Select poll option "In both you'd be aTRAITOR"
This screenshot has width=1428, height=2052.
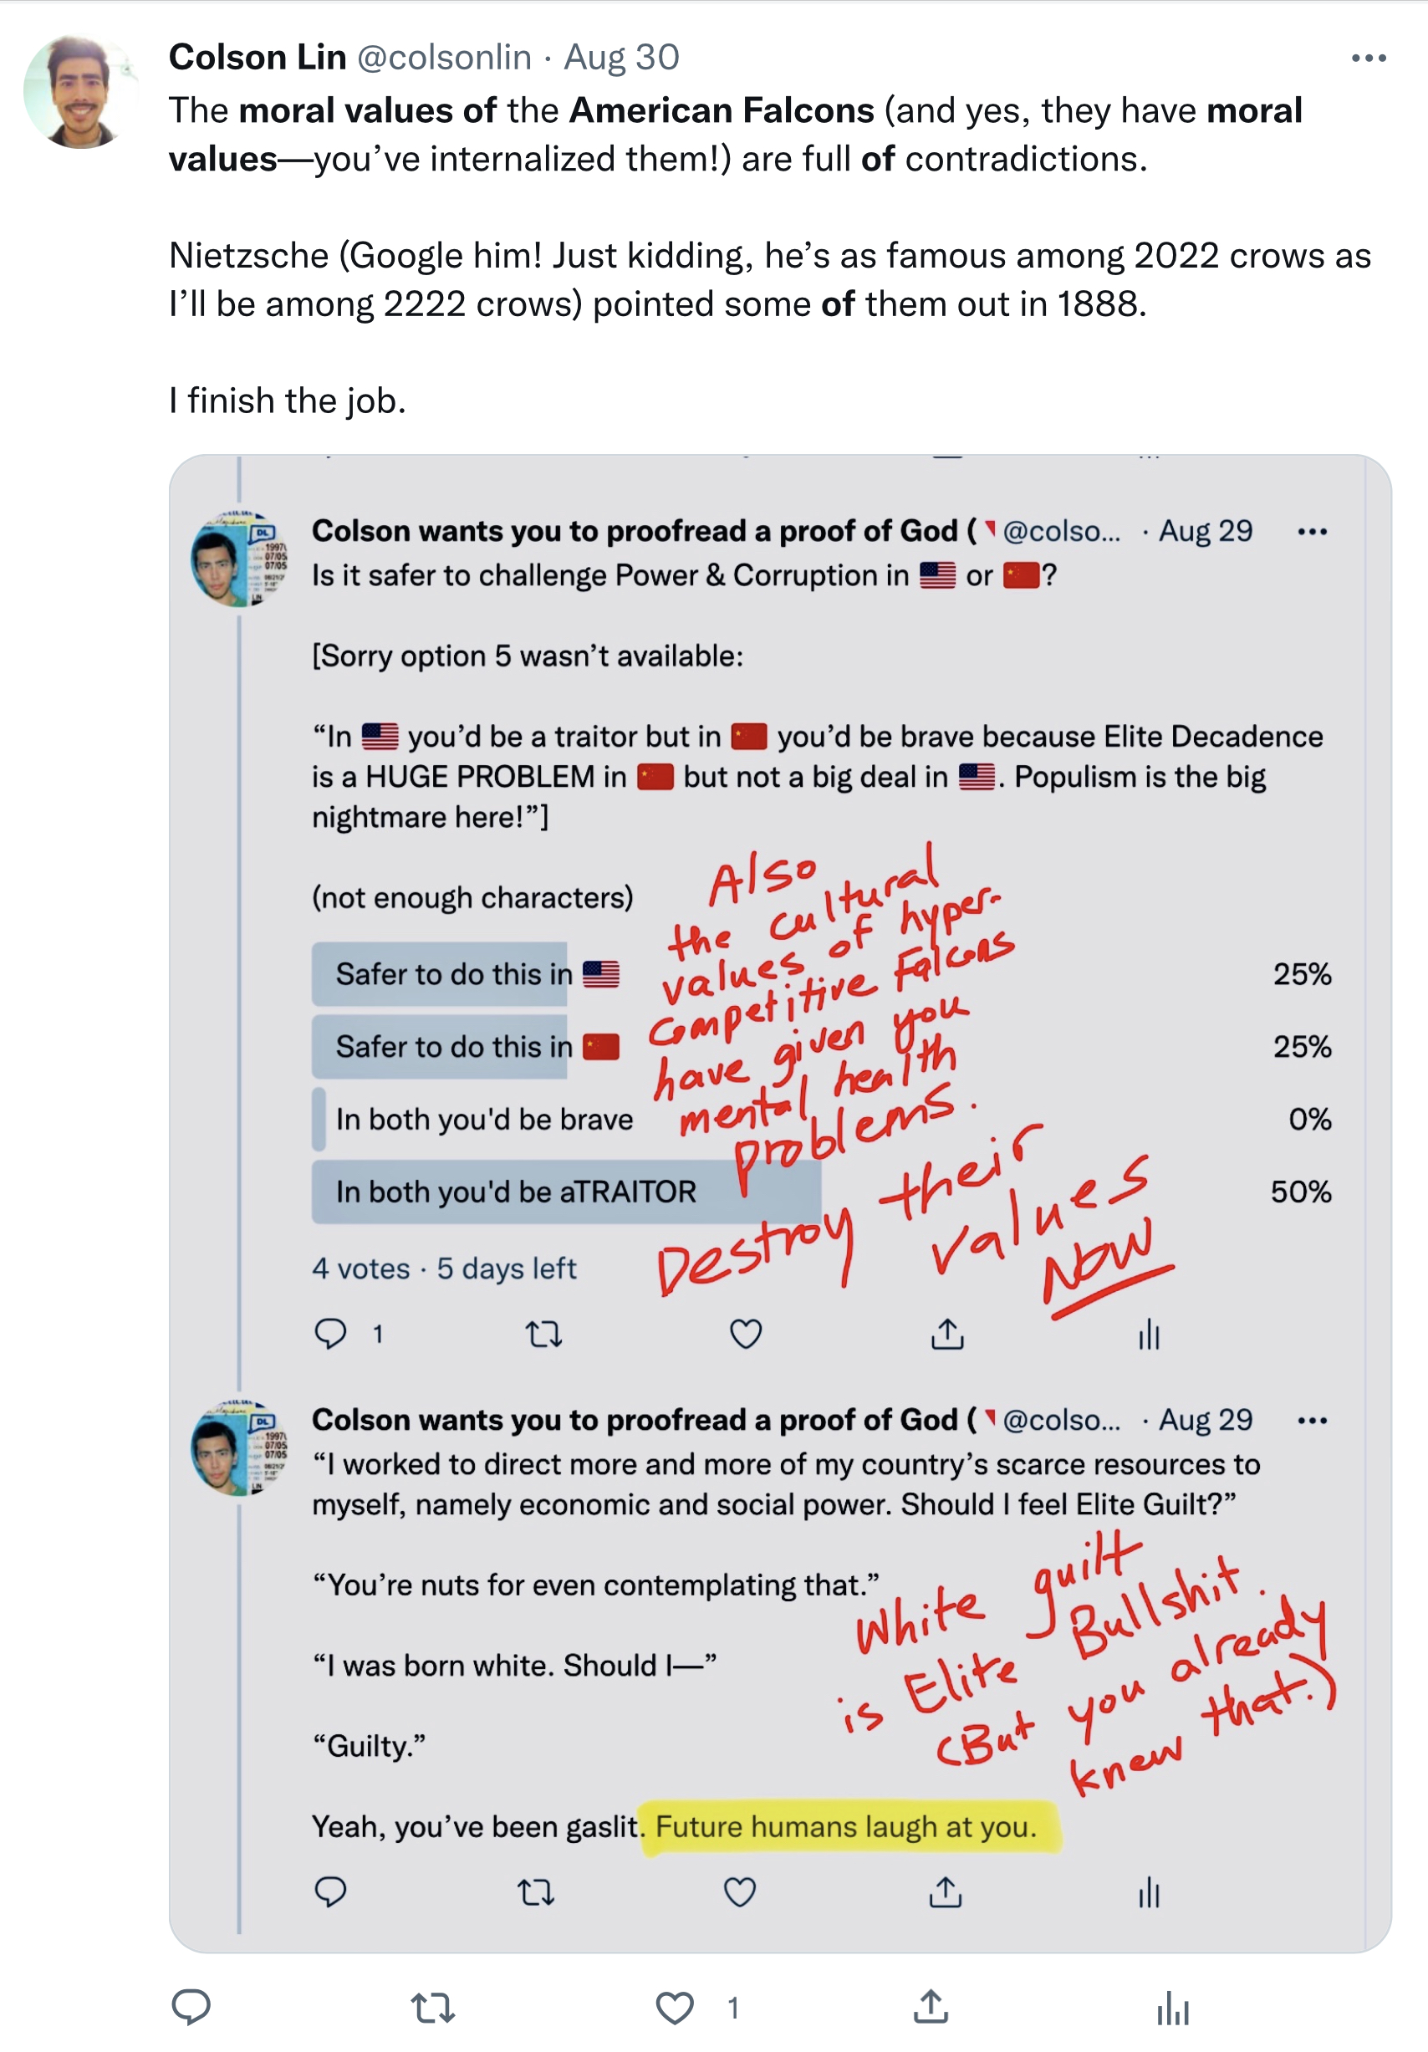tap(516, 1192)
